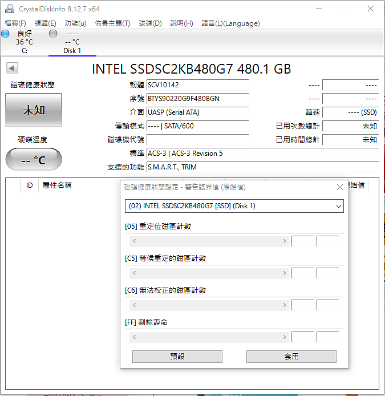385x396 pixels.
Task: Click the [C5] 等候重定的磁區計數 slider track
Action: 209,273
